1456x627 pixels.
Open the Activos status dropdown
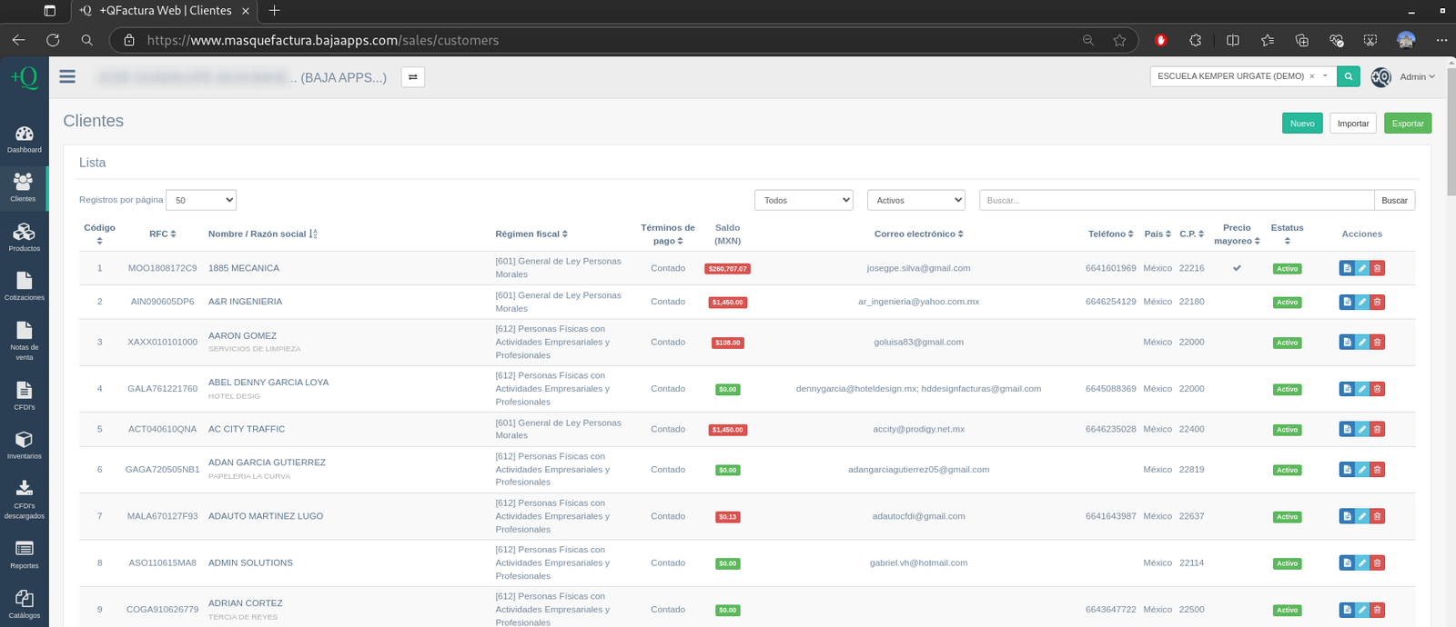[915, 200]
